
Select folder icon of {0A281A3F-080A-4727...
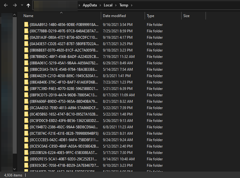(26, 37)
